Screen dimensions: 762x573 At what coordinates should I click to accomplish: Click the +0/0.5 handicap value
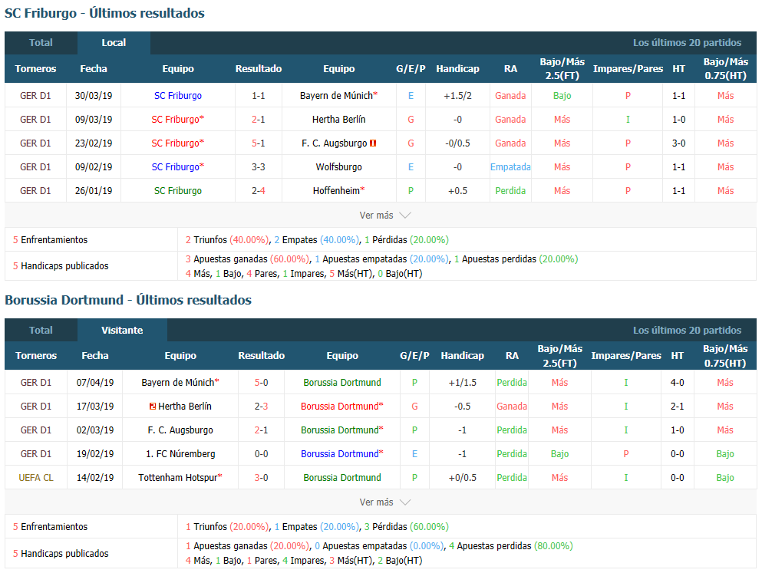click(x=463, y=478)
